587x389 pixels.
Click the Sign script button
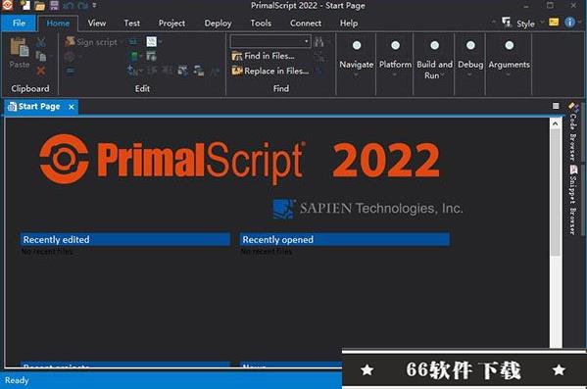[x=92, y=42]
